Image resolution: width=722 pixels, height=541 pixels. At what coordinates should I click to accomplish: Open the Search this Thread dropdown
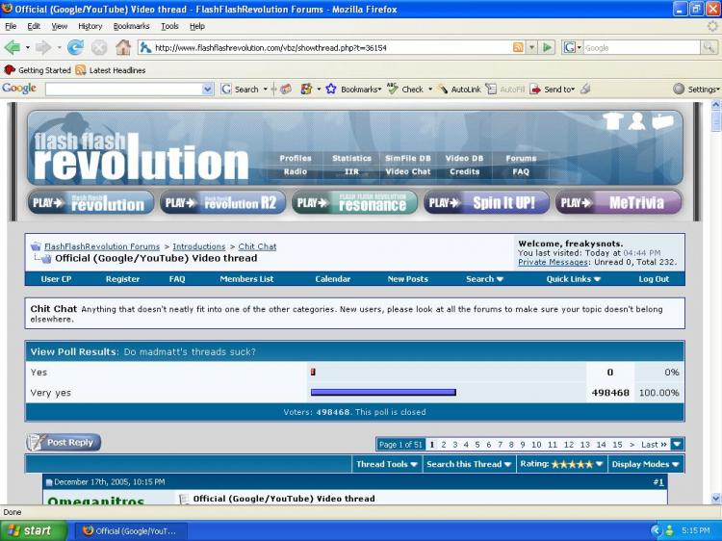click(x=469, y=464)
